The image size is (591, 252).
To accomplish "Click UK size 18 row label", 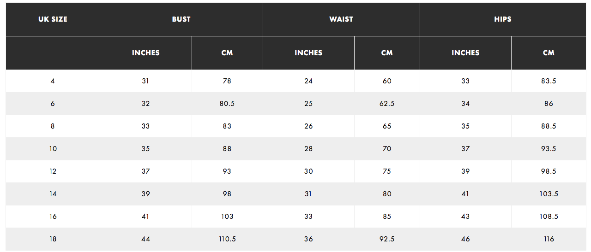I will [x=53, y=239].
